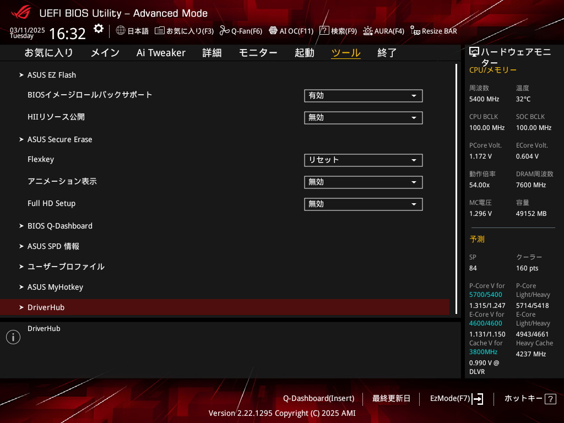Click the globe icon for 日本語 language
This screenshot has height=423, width=564.
121,31
